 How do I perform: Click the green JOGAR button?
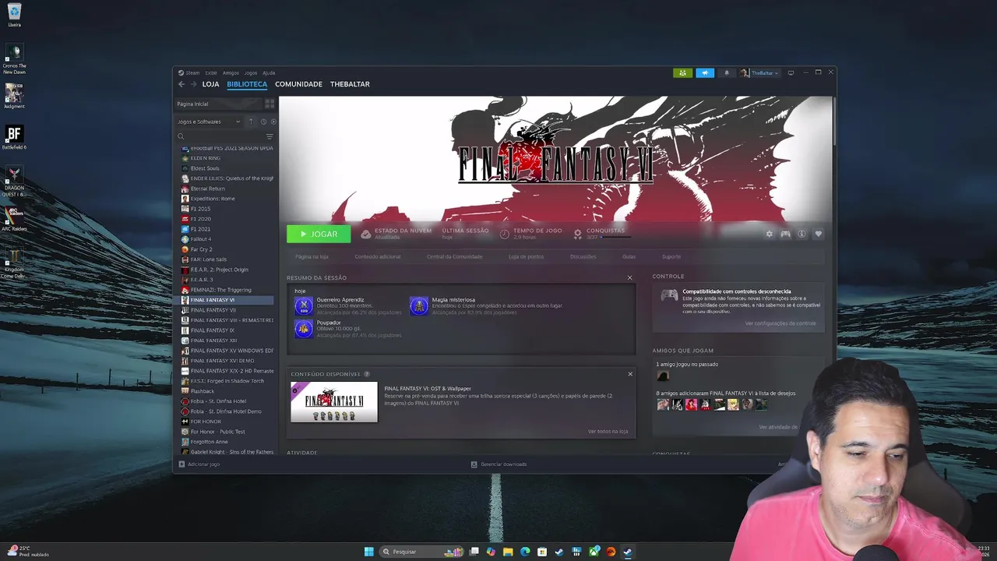(319, 234)
